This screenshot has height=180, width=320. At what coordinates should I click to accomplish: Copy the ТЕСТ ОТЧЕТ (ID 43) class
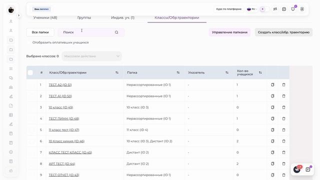click(272, 175)
